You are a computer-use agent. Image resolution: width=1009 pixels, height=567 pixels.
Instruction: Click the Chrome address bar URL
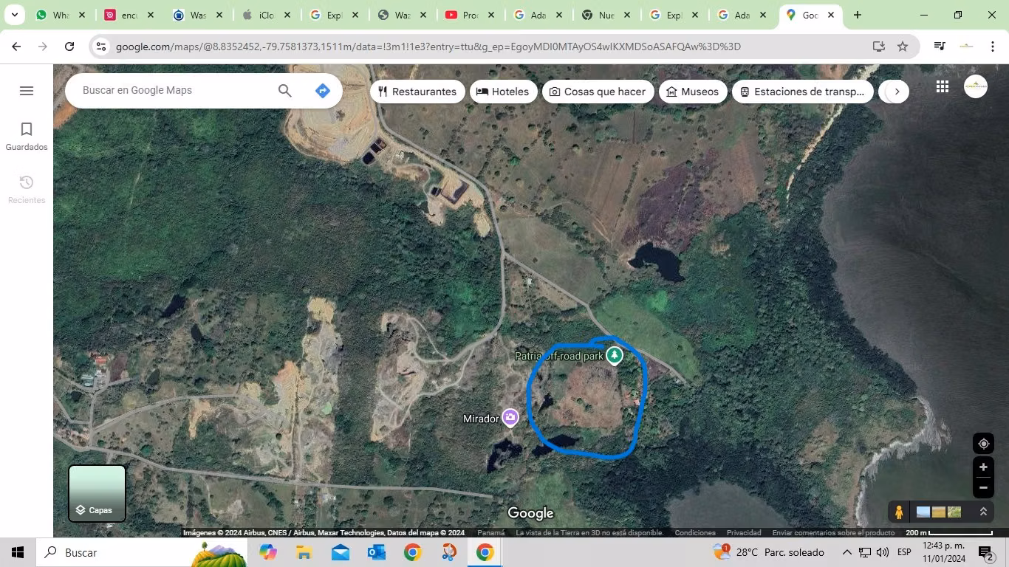click(428, 47)
